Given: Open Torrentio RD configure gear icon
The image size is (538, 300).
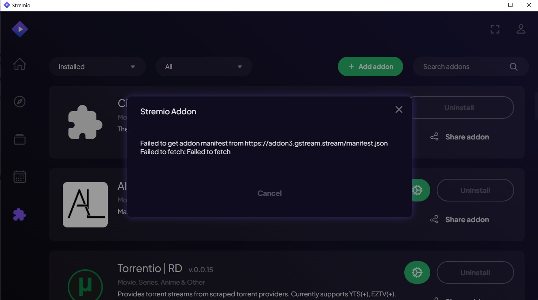Looking at the screenshot, I should [417, 273].
